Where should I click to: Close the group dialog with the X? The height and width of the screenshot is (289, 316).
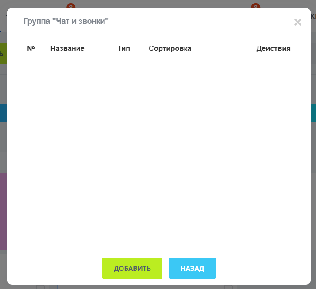point(298,22)
